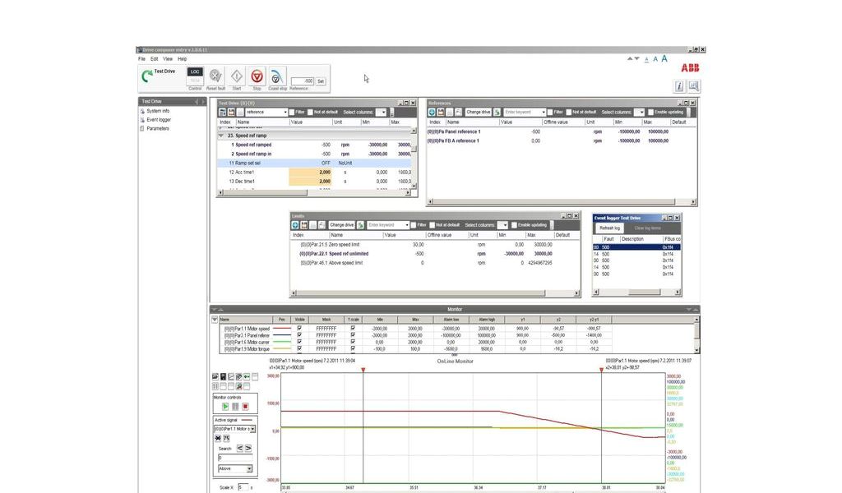The image size is (842, 493).
Task: Collapse the 23. Speed ref ramp group
Action: (x=220, y=136)
